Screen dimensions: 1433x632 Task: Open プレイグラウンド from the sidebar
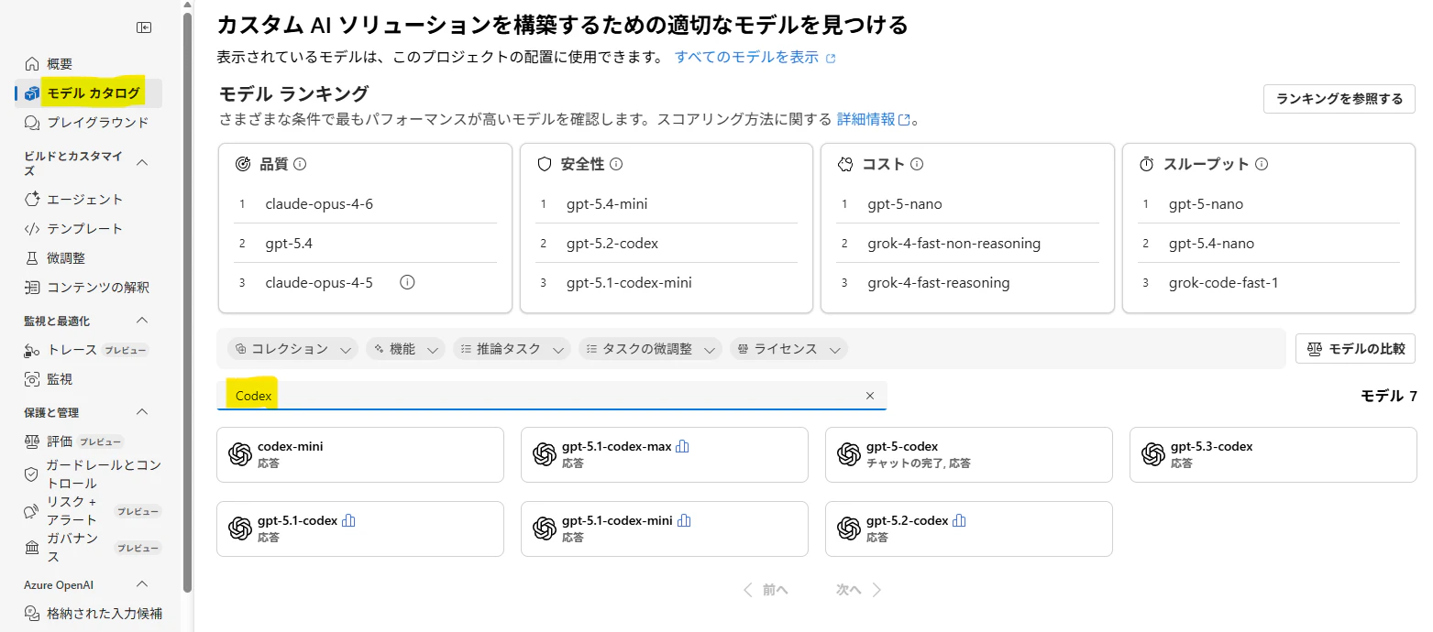(x=88, y=122)
